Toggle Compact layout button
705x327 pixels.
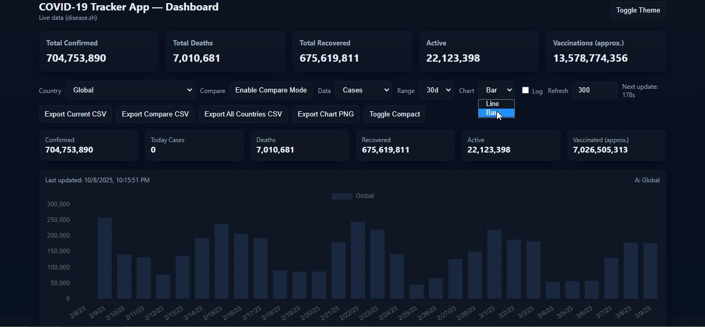(395, 114)
